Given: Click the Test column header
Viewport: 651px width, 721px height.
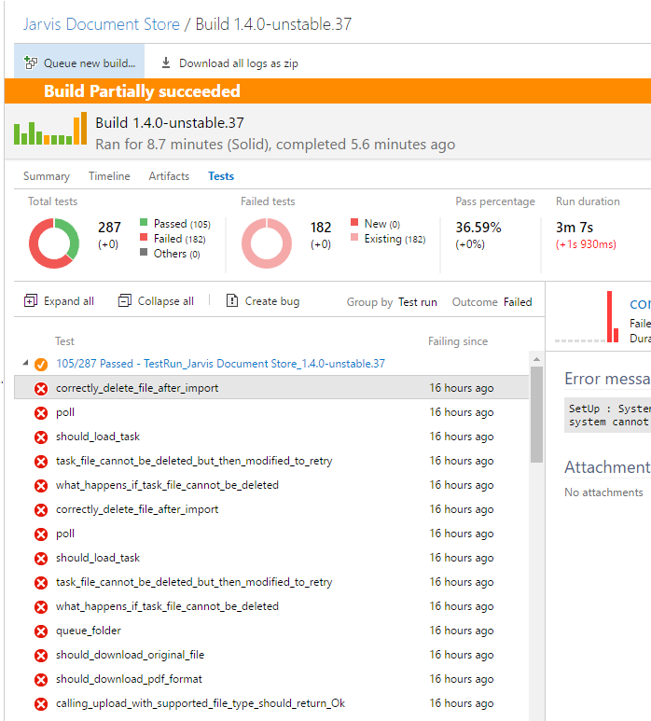Looking at the screenshot, I should (64, 341).
